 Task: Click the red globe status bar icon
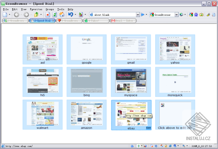click(x=145, y=146)
